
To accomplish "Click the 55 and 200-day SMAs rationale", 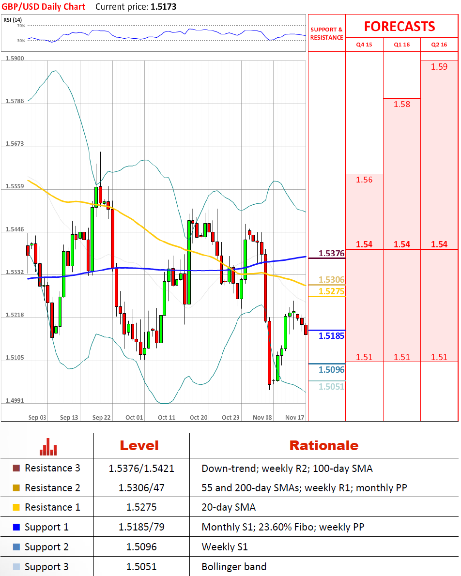I will [x=305, y=488].
